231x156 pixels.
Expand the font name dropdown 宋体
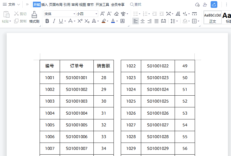click(x=74, y=14)
